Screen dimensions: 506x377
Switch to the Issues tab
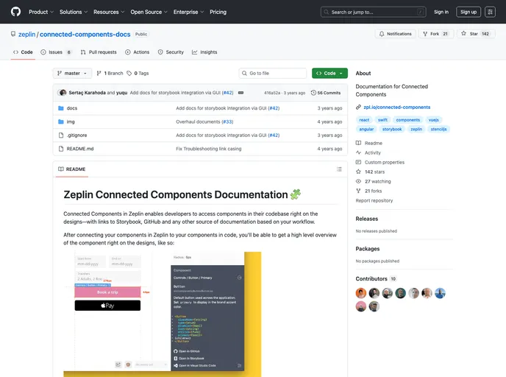pos(56,52)
